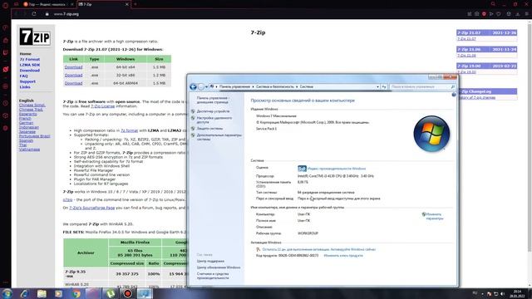The image size is (532, 299).
Task: Reload the 7-zip.org page
Action: pyautogui.click(x=34, y=14)
